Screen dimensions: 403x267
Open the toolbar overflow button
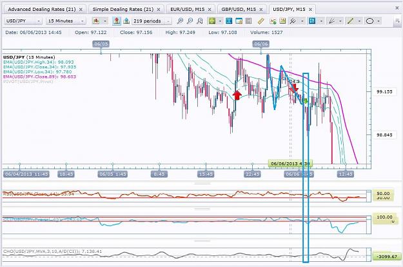point(397,21)
